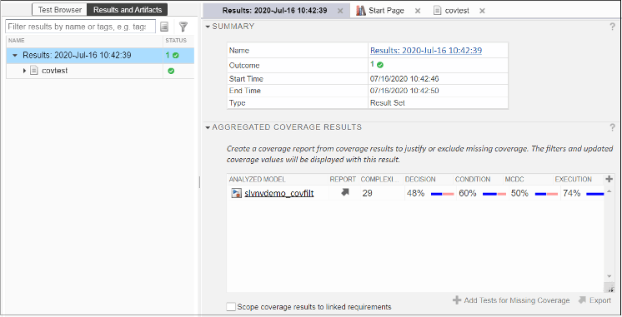
Task: Open Summary section help question mark
Action: (613, 27)
